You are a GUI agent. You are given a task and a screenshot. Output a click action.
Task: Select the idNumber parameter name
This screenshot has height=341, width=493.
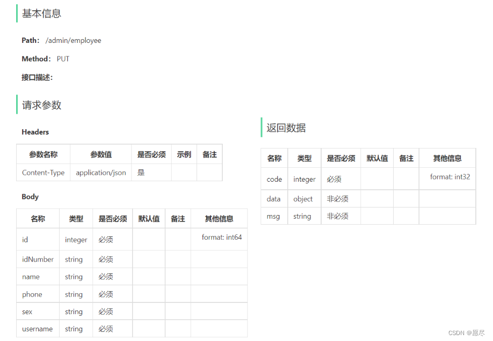[x=37, y=259]
